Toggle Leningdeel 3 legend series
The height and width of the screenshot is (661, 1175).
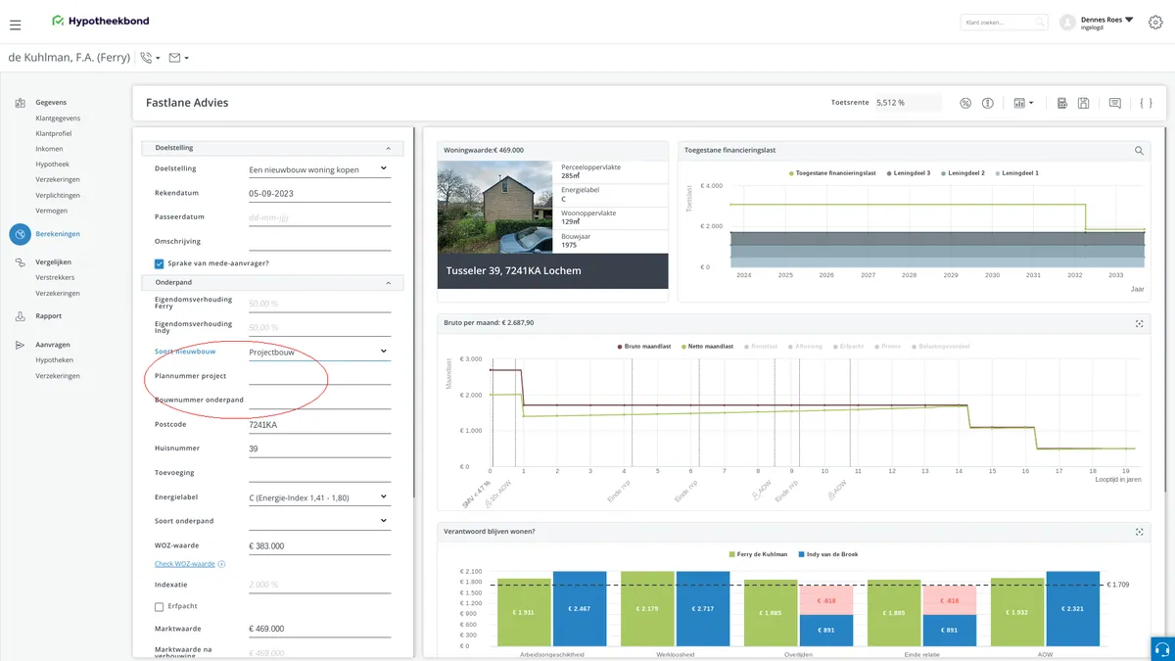pos(908,173)
